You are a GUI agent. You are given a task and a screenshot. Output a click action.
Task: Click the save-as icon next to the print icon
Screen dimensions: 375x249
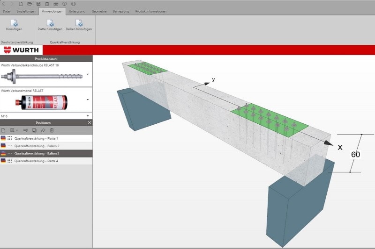pos(47,4)
